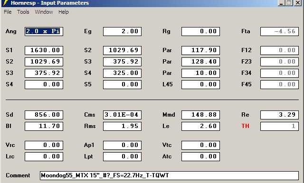
Task: Click the Rg input field with 0.00
Action: tap(200, 32)
